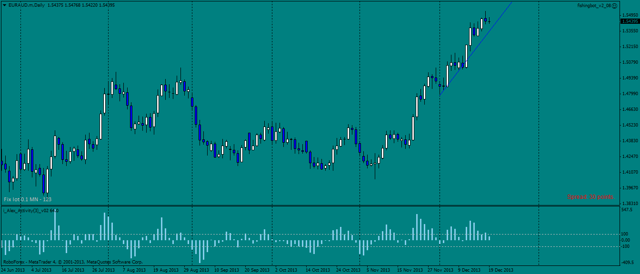Screen dimensions: 640x274
Task: Select the blue trendline on the chart
Action: [476, 48]
